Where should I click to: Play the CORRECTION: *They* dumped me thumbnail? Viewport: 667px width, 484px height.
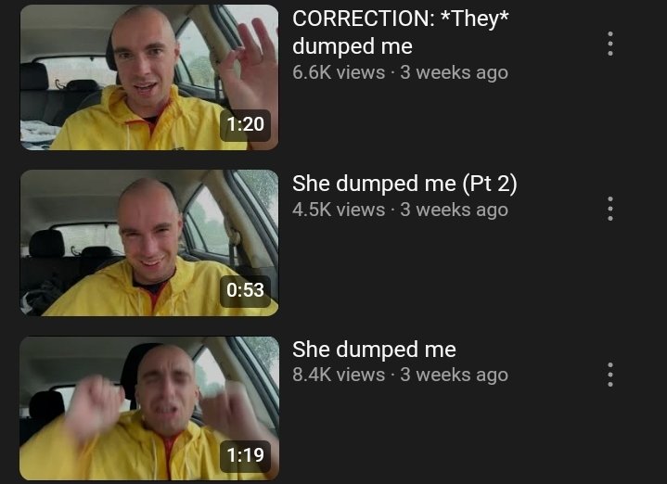(149, 77)
